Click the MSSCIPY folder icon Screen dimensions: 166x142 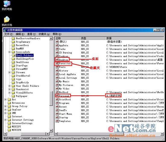pyautogui.click(x=9, y=126)
